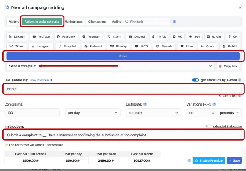Pick the Telegram network option
This screenshot has width=246, height=171.
tap(91, 36)
